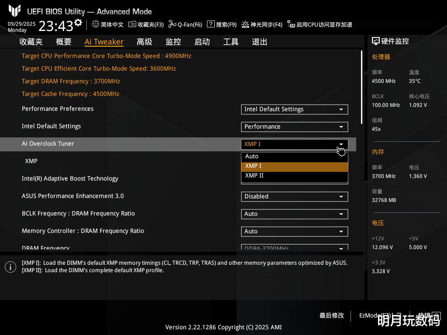Click the 内存 section heading
447x335 pixels.
pos(378,152)
